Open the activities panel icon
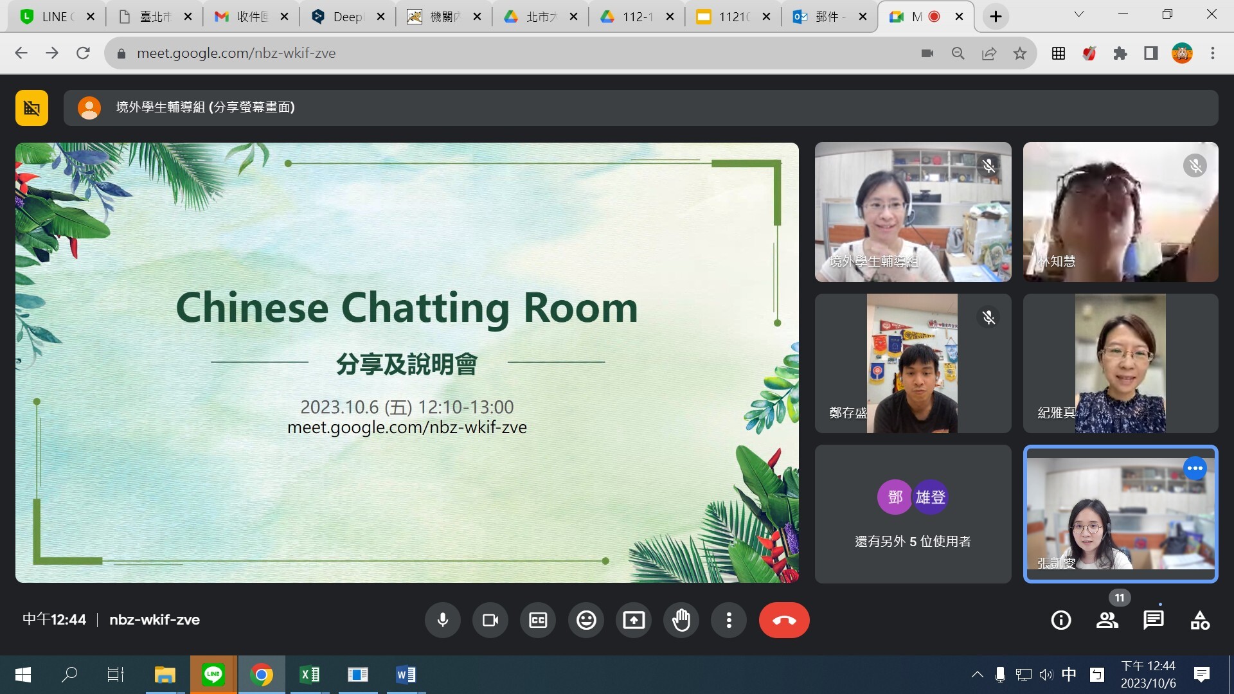This screenshot has height=694, width=1234. 1200,620
